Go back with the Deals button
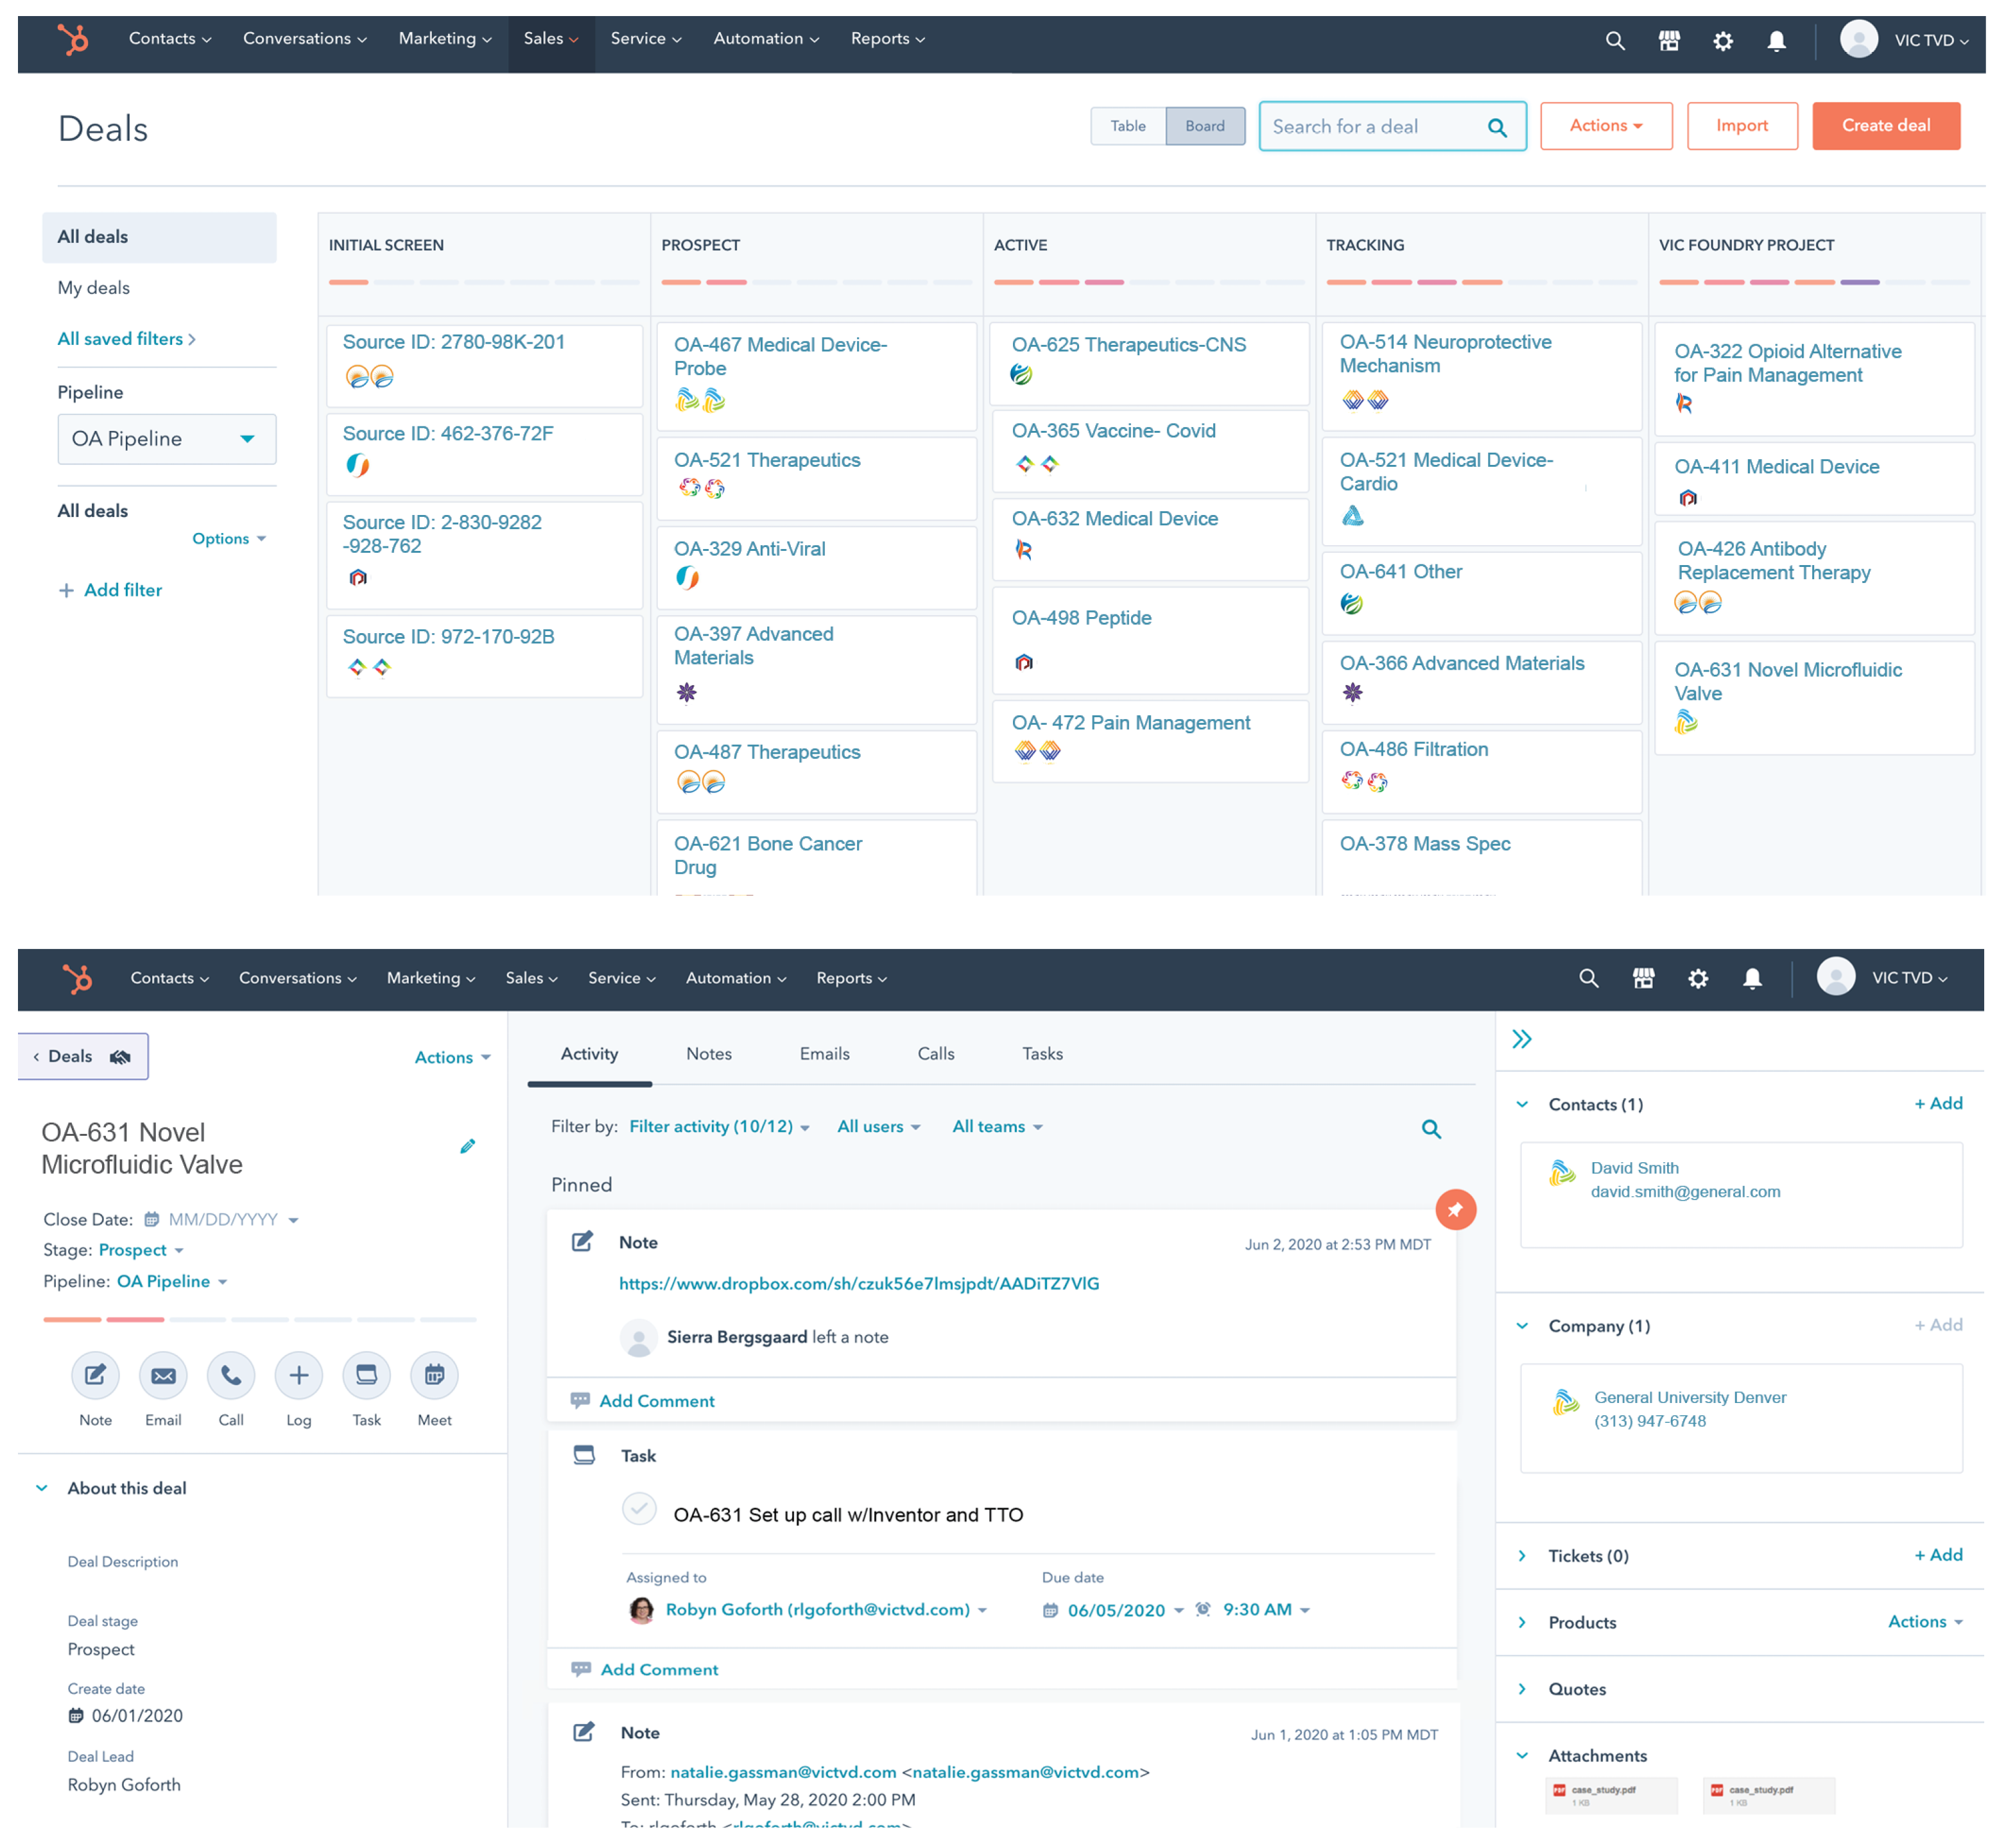Image resolution: width=2006 pixels, height=1848 pixels. pyautogui.click(x=83, y=1057)
